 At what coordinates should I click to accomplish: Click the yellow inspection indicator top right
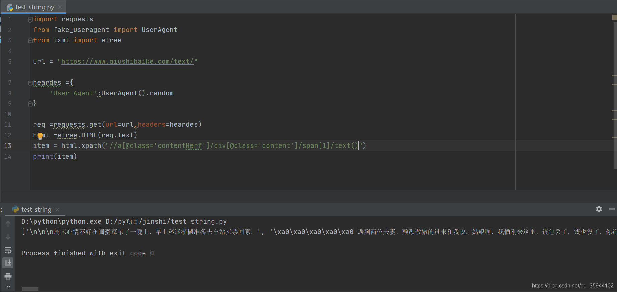coord(615,17)
